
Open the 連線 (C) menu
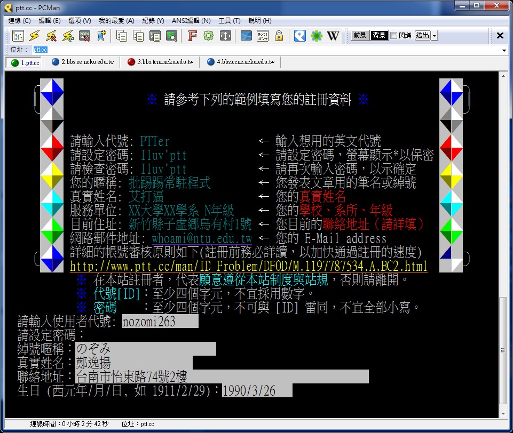point(20,21)
